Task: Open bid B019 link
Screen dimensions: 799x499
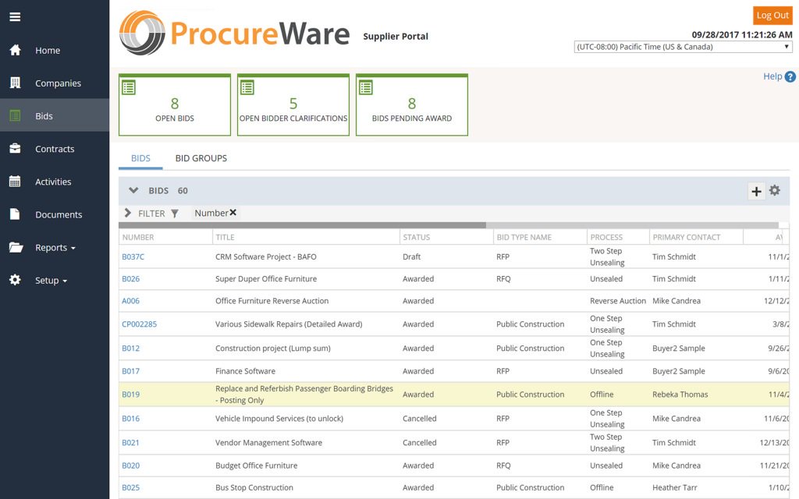Action: point(130,394)
